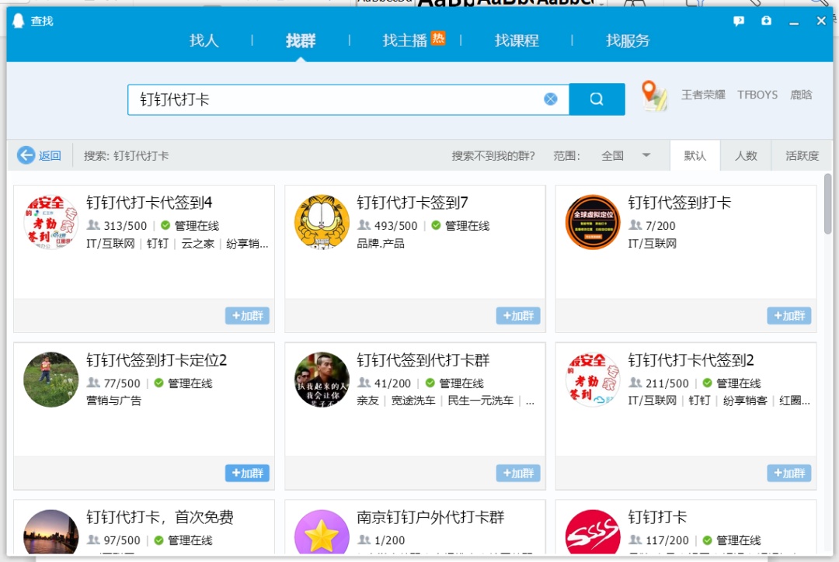Join the group 钉钉代打卡签到7 via 加群
The width and height of the screenshot is (839, 562).
click(518, 316)
